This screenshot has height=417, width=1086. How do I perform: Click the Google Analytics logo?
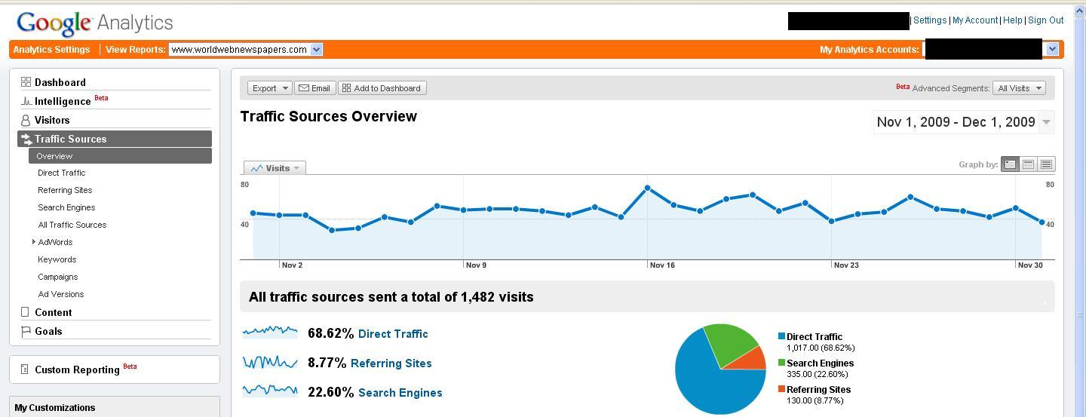pyautogui.click(x=95, y=23)
